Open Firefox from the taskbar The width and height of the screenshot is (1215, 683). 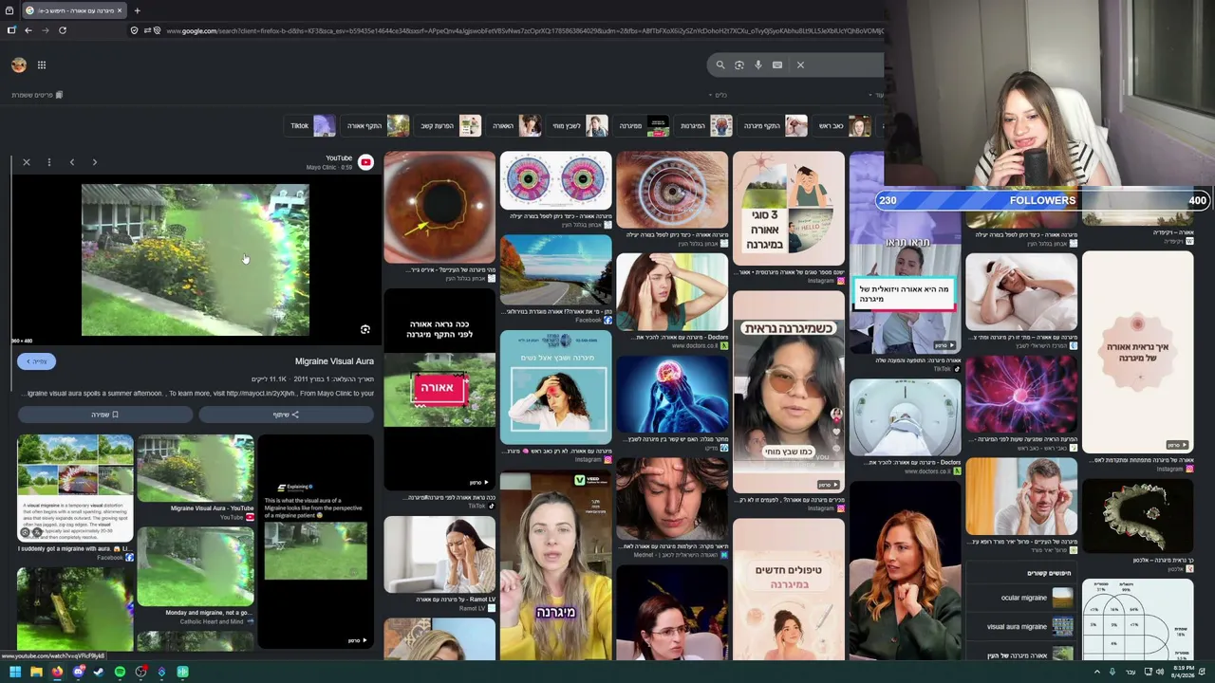tap(57, 672)
